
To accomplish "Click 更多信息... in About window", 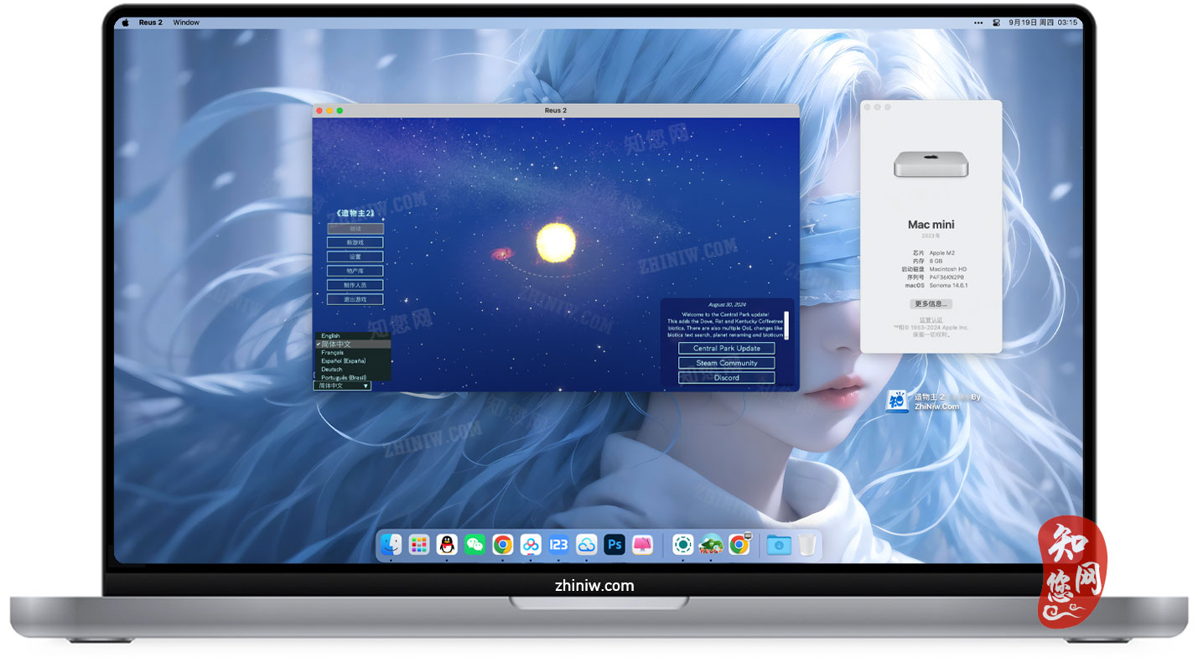I will [x=931, y=303].
